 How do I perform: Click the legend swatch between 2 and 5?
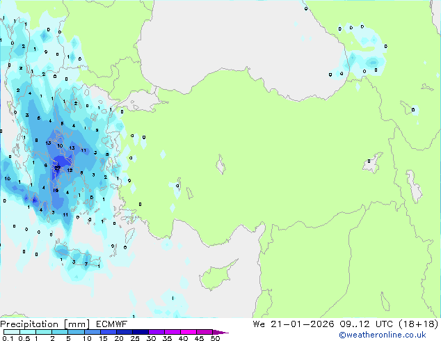(x=60, y=332)
